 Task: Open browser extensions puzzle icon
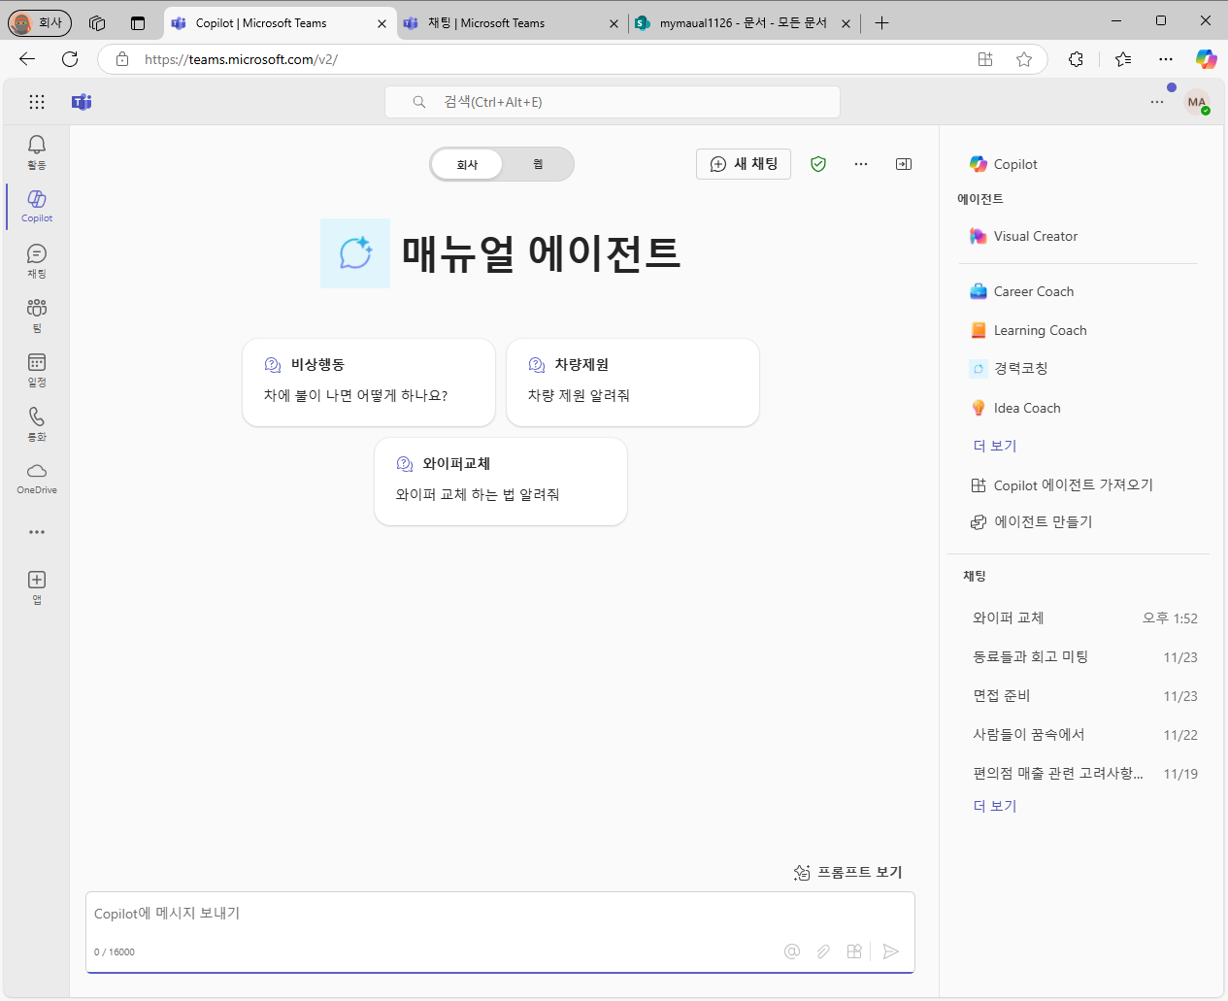point(1076,59)
